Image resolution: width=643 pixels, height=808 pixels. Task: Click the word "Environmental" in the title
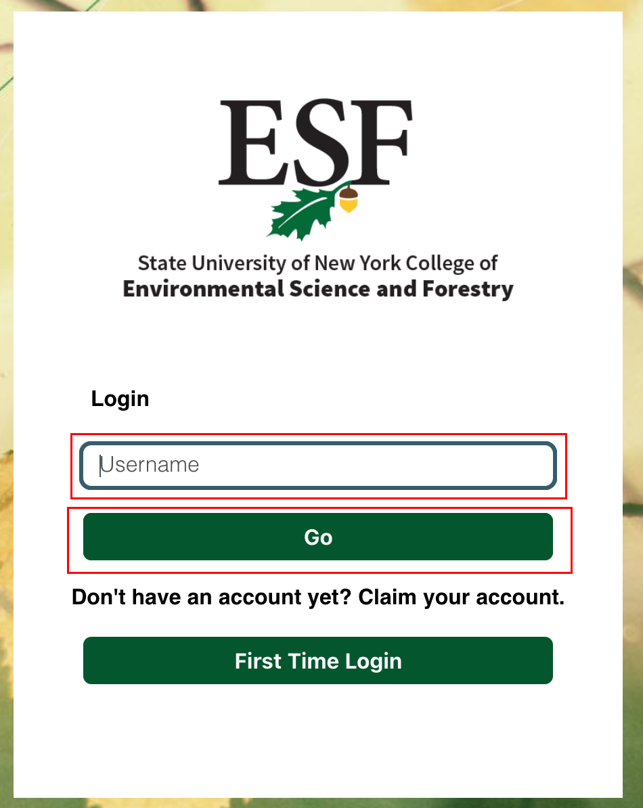(203, 289)
